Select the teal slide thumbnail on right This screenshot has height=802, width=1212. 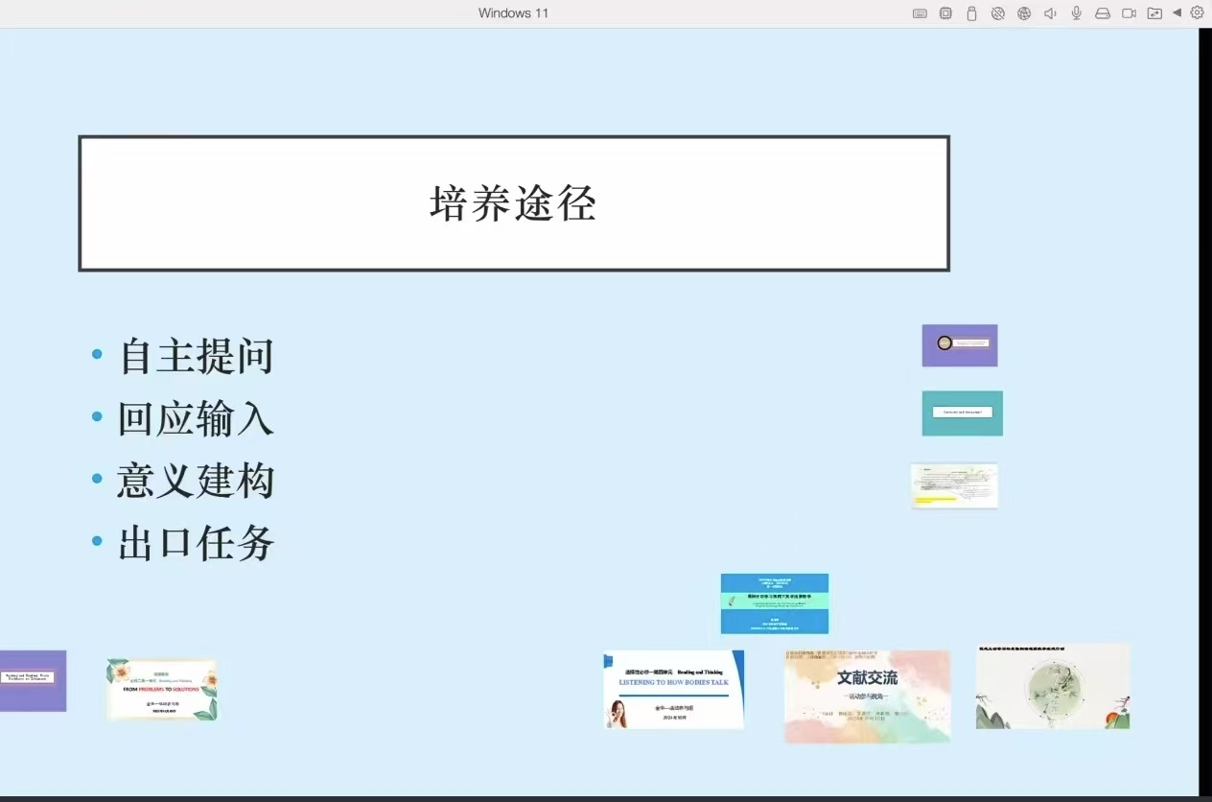[962, 413]
